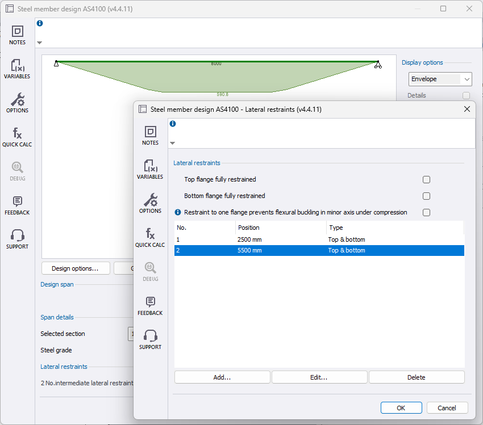Click Quick Calc in the Lateral restraints dialog
This screenshot has width=483, height=425.
pos(150,238)
